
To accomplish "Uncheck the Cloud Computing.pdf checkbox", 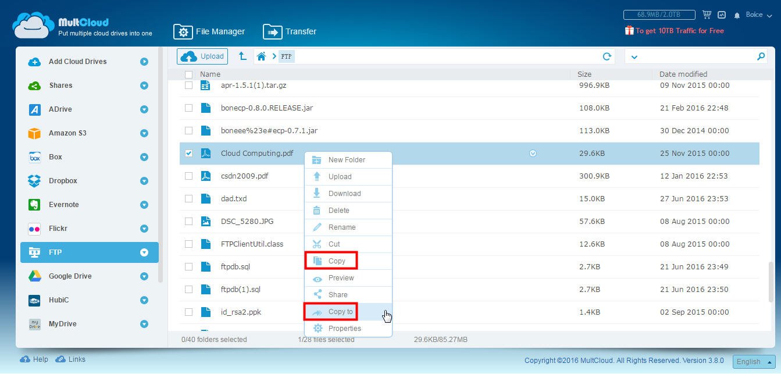I will tap(188, 153).
